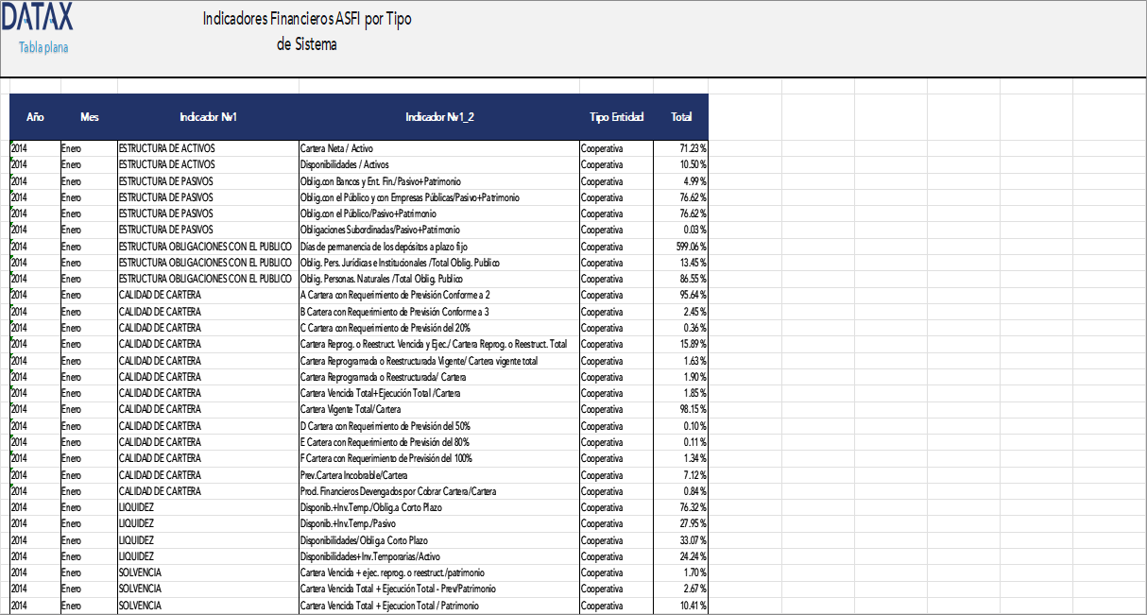Sort the table by the Mes column header
Screen dimensions: 1147x615
[x=90, y=117]
